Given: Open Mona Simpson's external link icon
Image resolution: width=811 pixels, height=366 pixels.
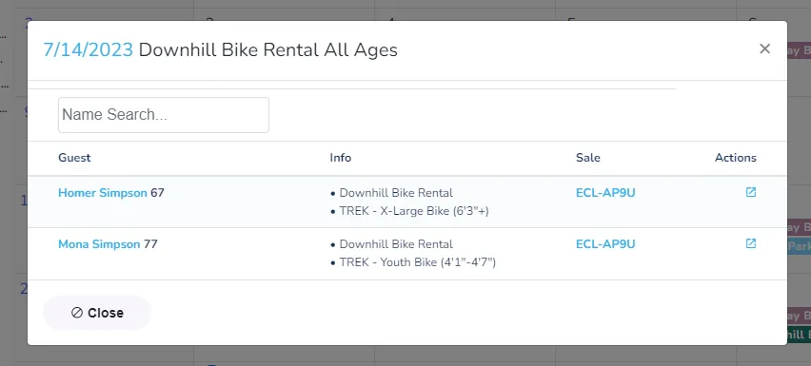Looking at the screenshot, I should pos(750,243).
